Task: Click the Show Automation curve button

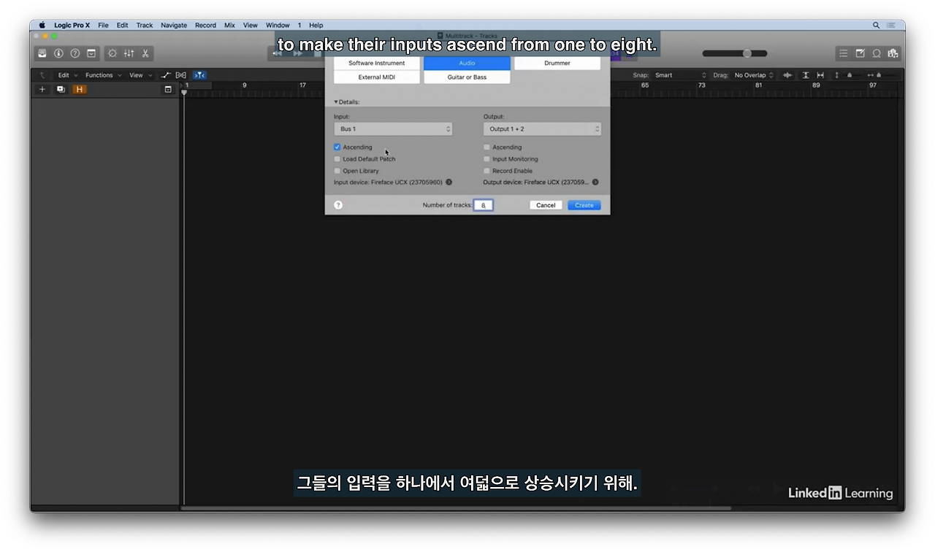Action: (166, 75)
